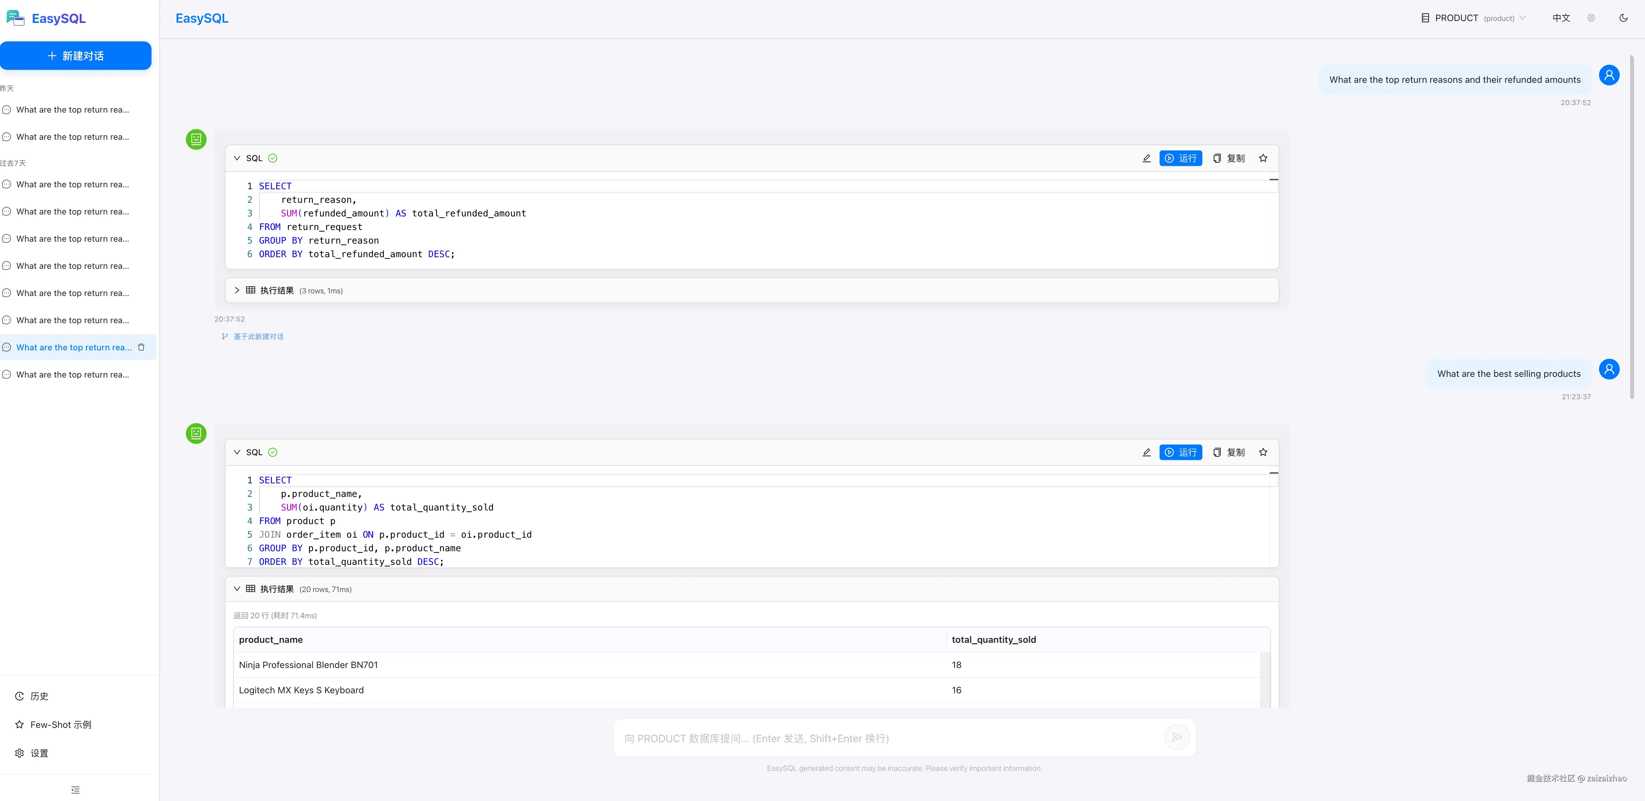
Task: Click the 新建对话 new chat button
Action: click(75, 56)
